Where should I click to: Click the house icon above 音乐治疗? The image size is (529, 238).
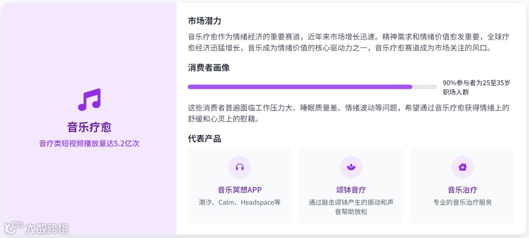(462, 167)
